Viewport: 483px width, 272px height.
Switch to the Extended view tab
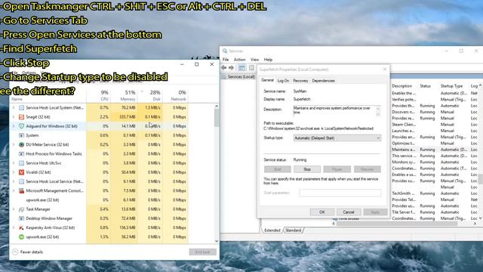coord(272,230)
